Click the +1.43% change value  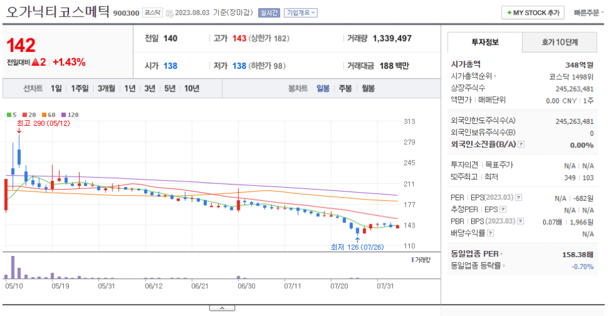click(69, 63)
